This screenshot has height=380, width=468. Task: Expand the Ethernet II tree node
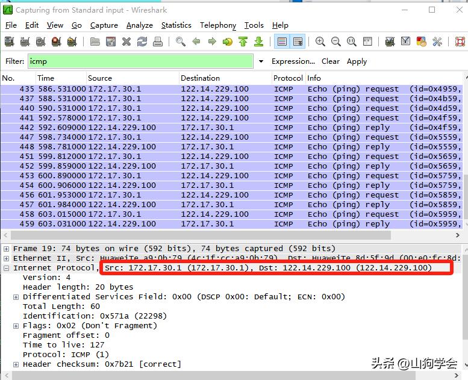[x=6, y=258]
